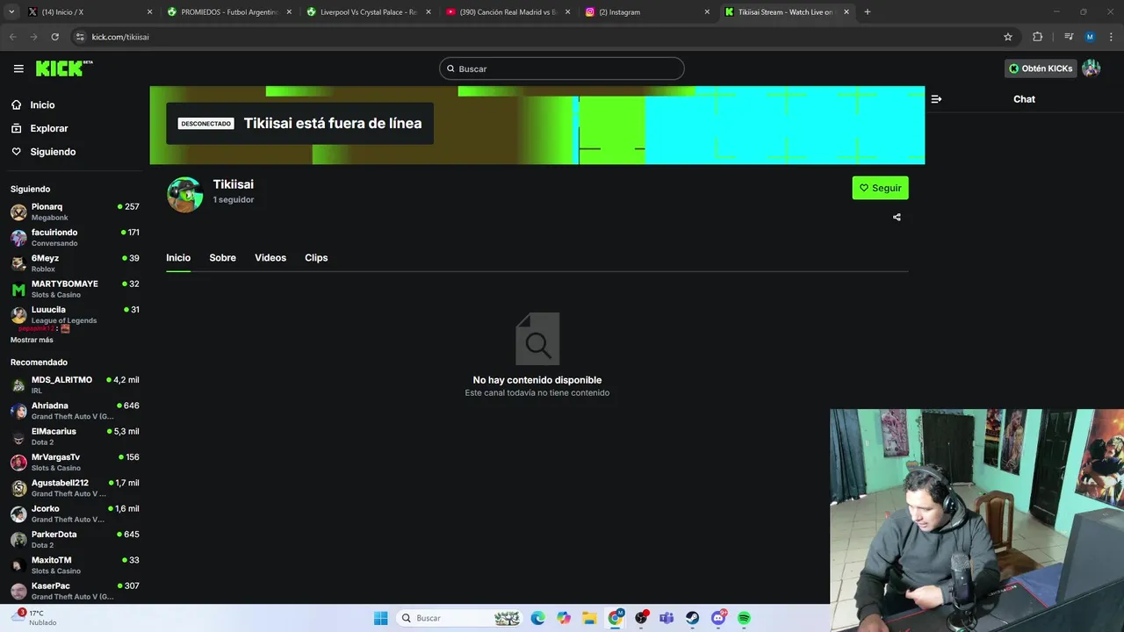
Task: Switch to the PROMIEDOS tab
Action: click(x=228, y=12)
